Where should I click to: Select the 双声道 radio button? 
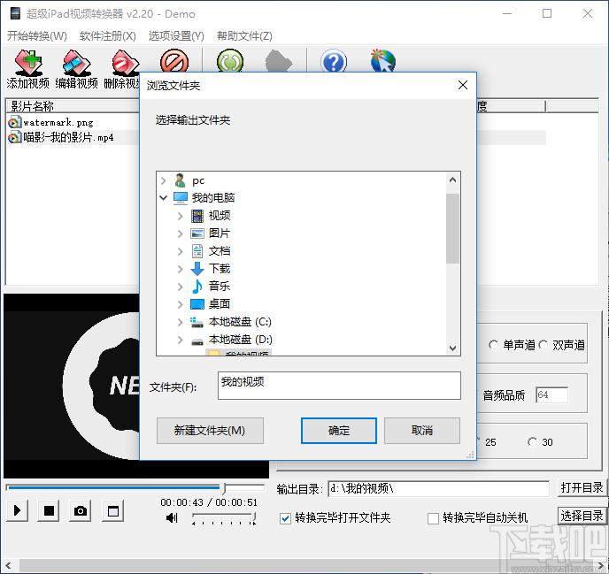click(544, 345)
